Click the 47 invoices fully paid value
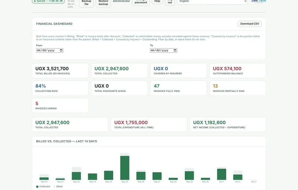298x190 pixels. coord(156,86)
